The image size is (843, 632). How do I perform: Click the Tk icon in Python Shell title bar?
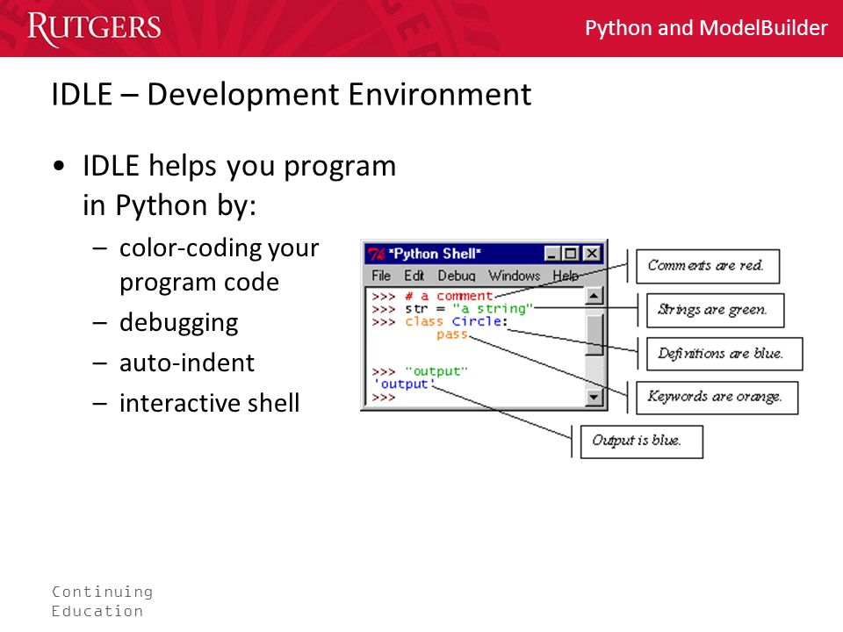pyautogui.click(x=377, y=254)
